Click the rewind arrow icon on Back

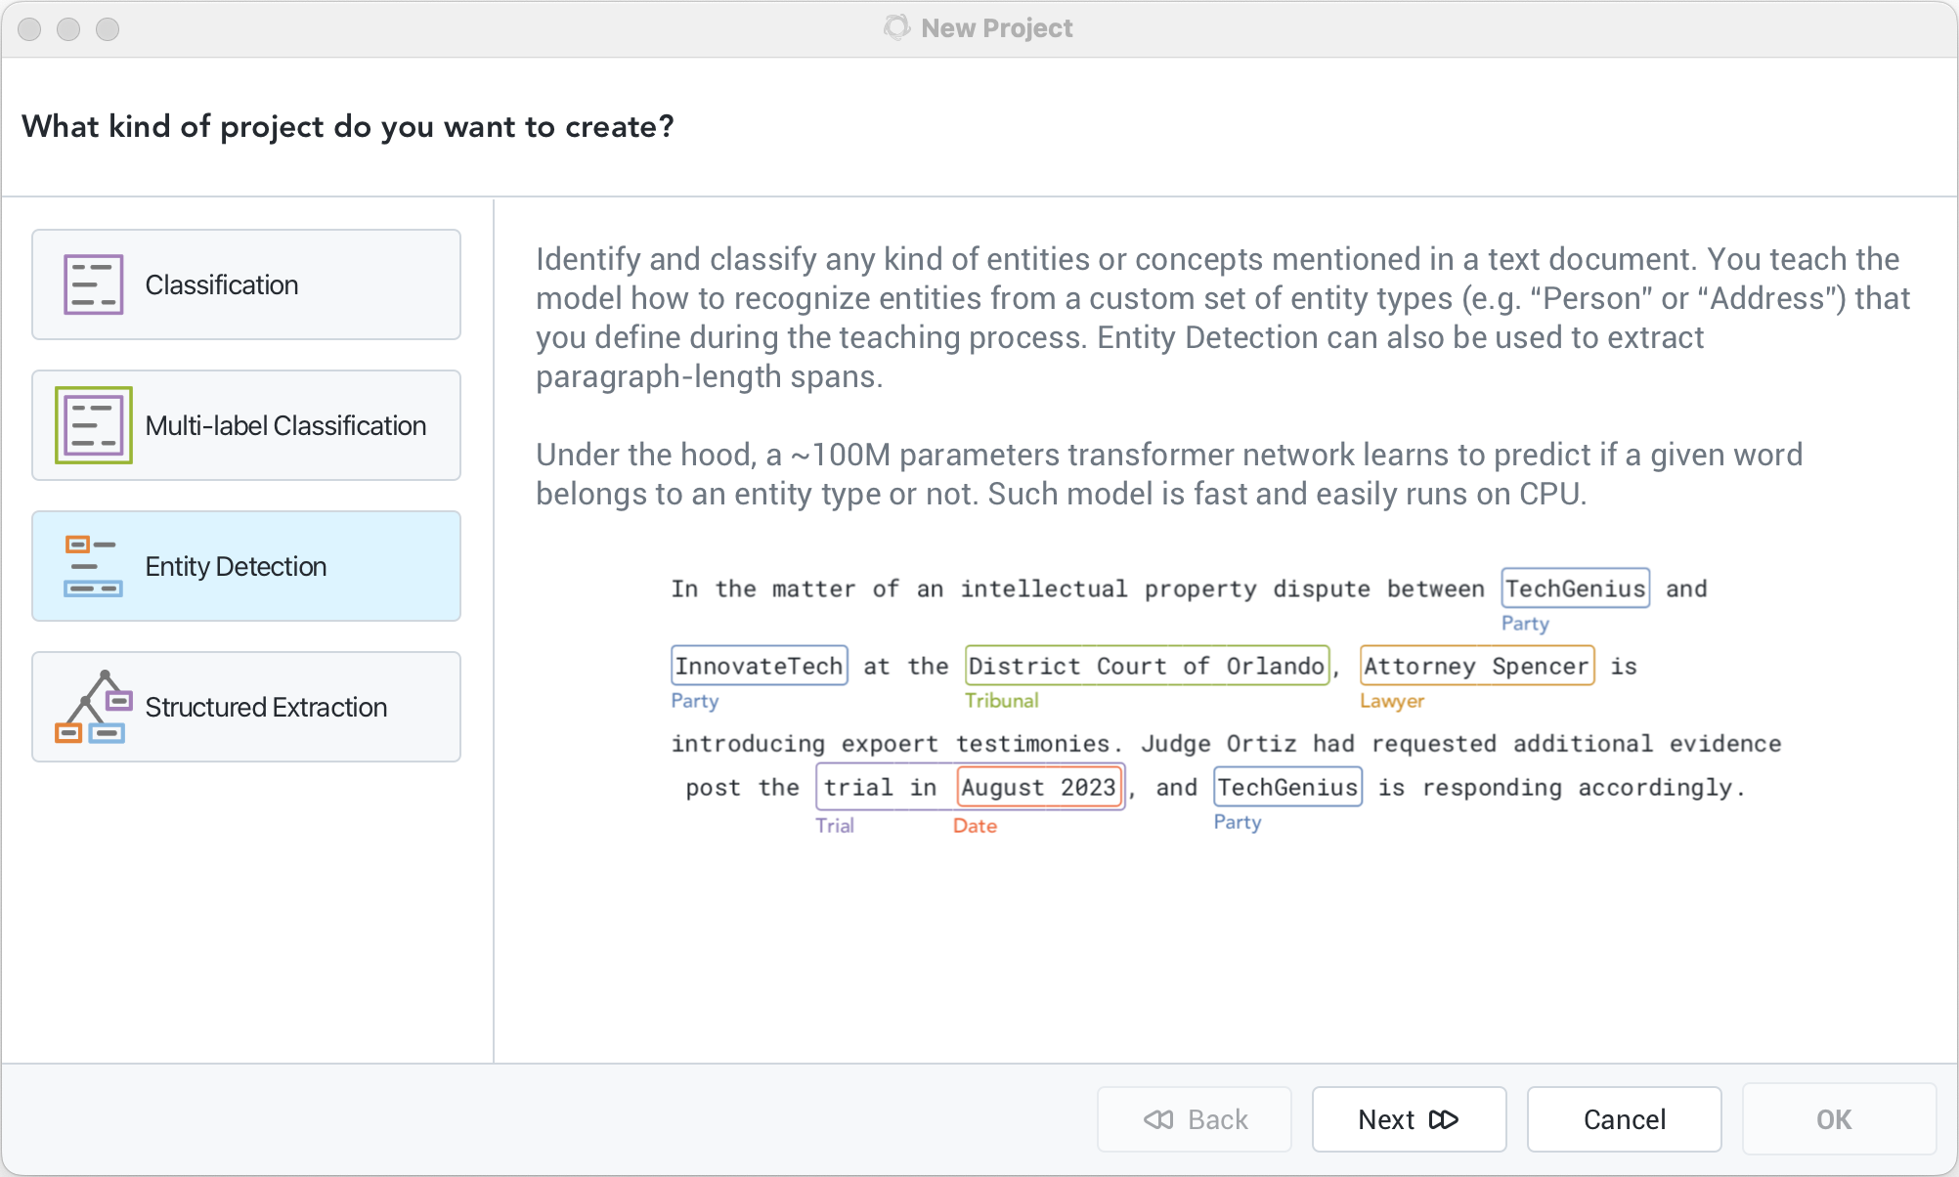1159,1119
